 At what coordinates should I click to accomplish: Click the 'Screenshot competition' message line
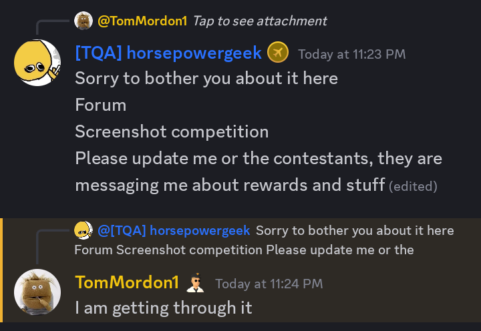tap(172, 131)
